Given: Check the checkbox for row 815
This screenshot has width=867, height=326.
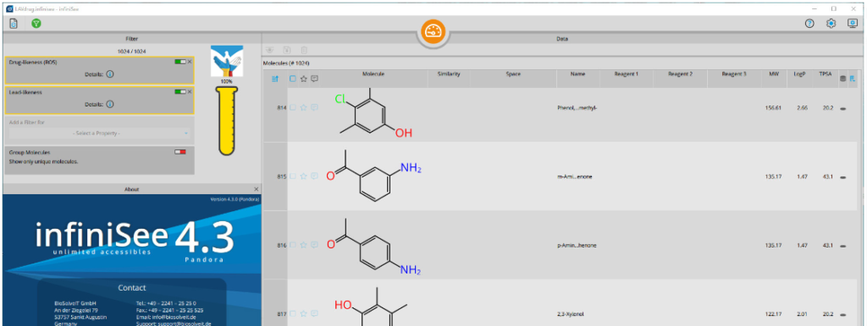Looking at the screenshot, I should pyautogui.click(x=293, y=177).
